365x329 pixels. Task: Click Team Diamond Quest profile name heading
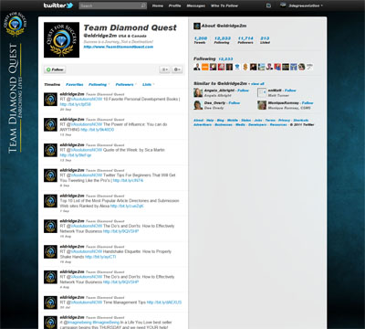[130, 27]
